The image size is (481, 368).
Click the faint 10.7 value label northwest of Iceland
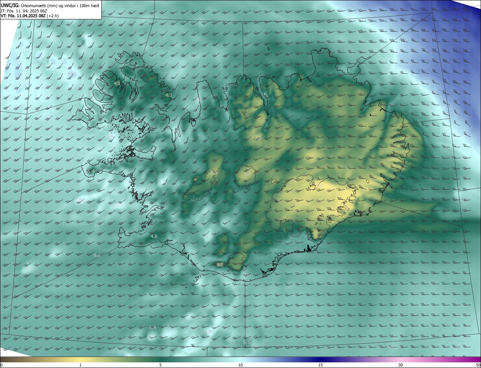coord(72,75)
